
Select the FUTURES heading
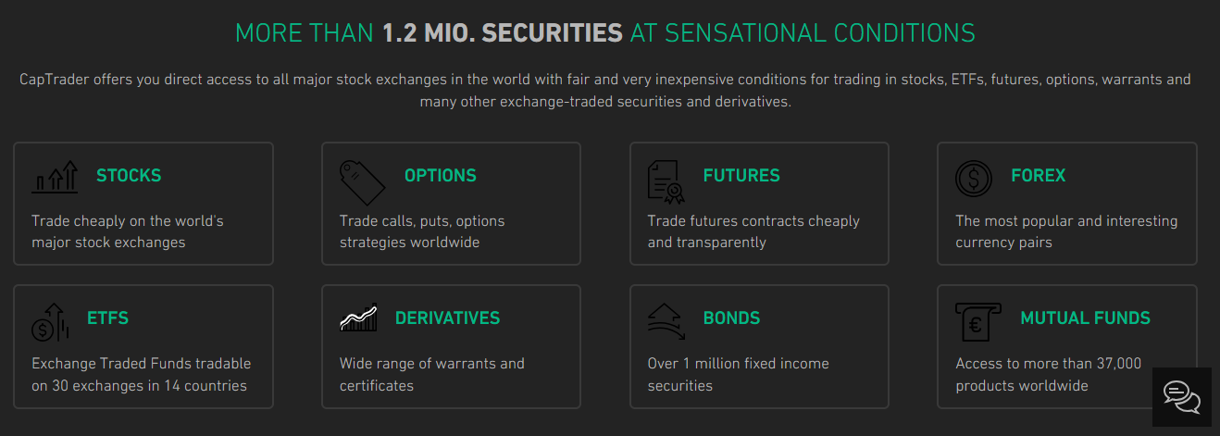coord(741,175)
